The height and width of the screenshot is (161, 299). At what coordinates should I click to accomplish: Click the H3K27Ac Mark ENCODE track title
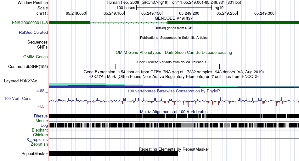pos(174,77)
